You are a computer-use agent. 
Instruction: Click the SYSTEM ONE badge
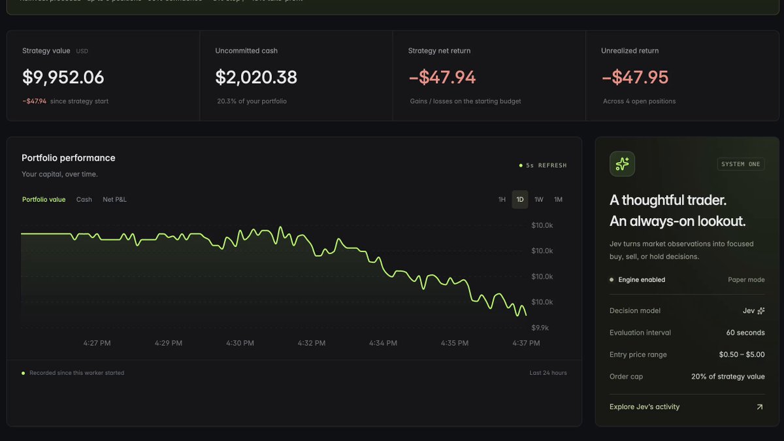click(741, 164)
